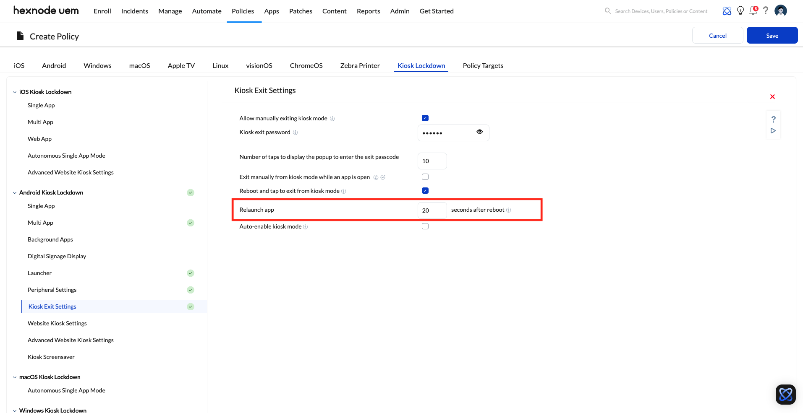Switch to the ChromeOS tab
The width and height of the screenshot is (803, 413).
[x=306, y=65]
